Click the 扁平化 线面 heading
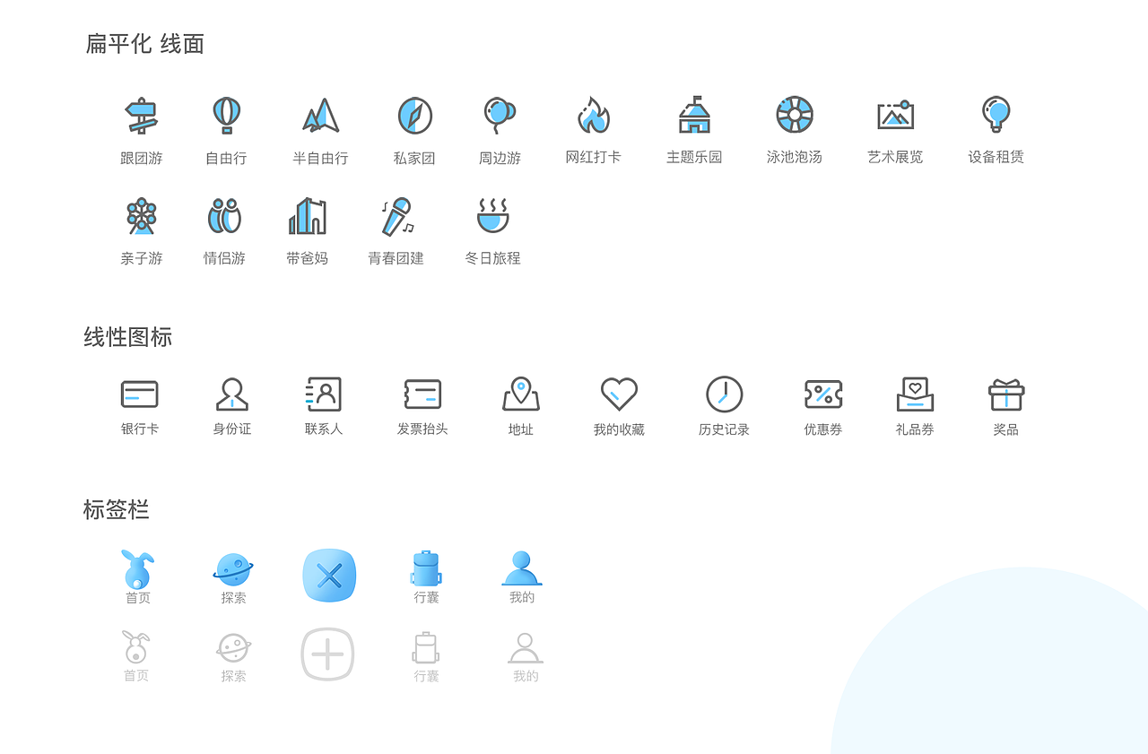This screenshot has width=1148, height=754. (145, 44)
